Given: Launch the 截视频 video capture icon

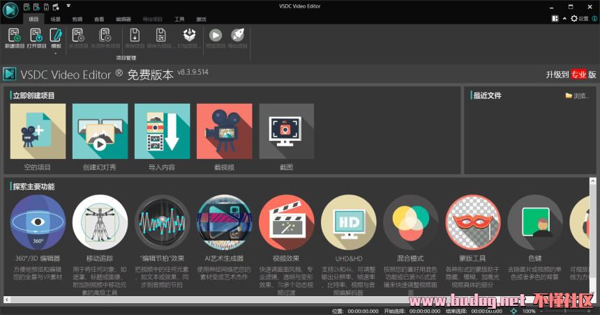Looking at the screenshot, I should (x=224, y=132).
